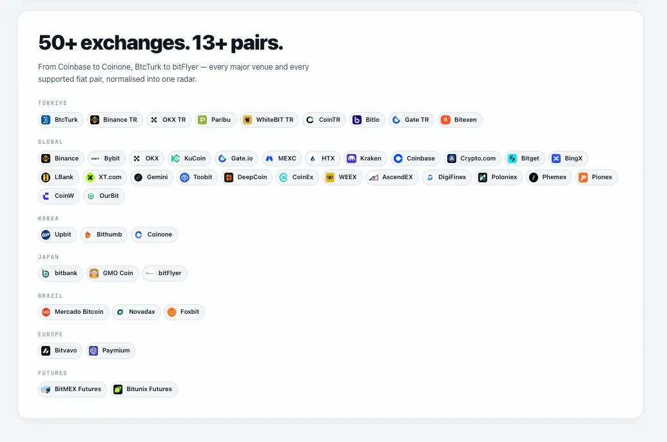This screenshot has height=442, width=667.
Task: Click the Foxbit orange logo icon
Action: pyautogui.click(x=171, y=312)
